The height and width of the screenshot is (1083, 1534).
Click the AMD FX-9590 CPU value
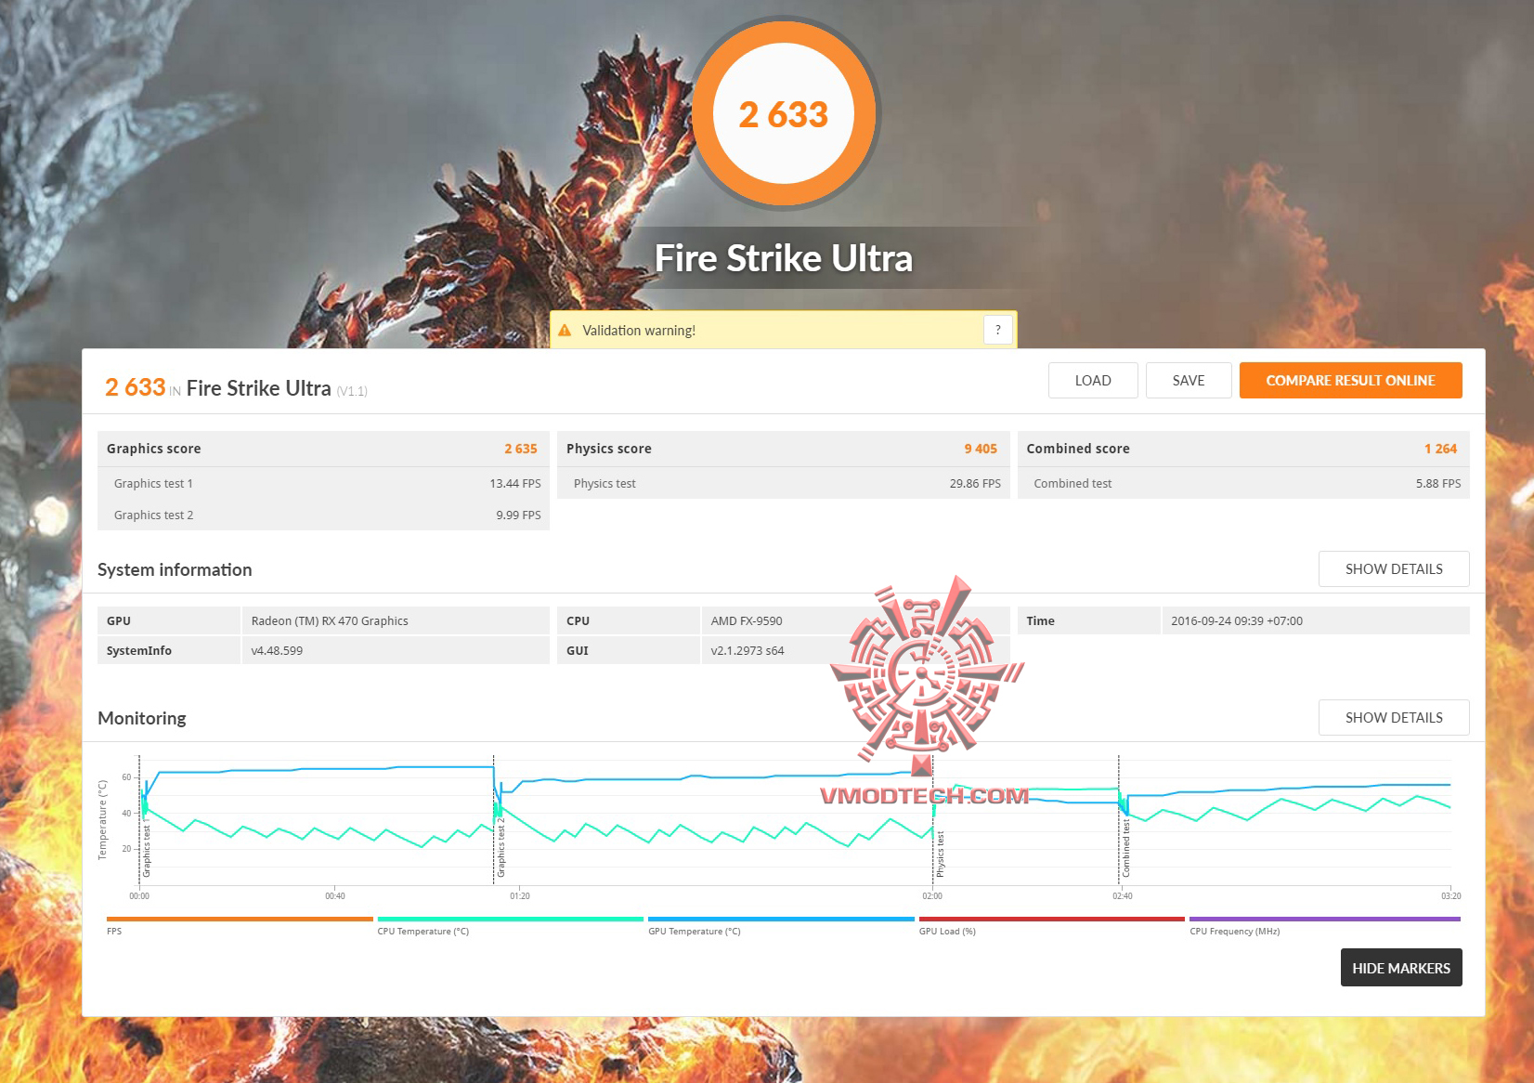click(747, 621)
